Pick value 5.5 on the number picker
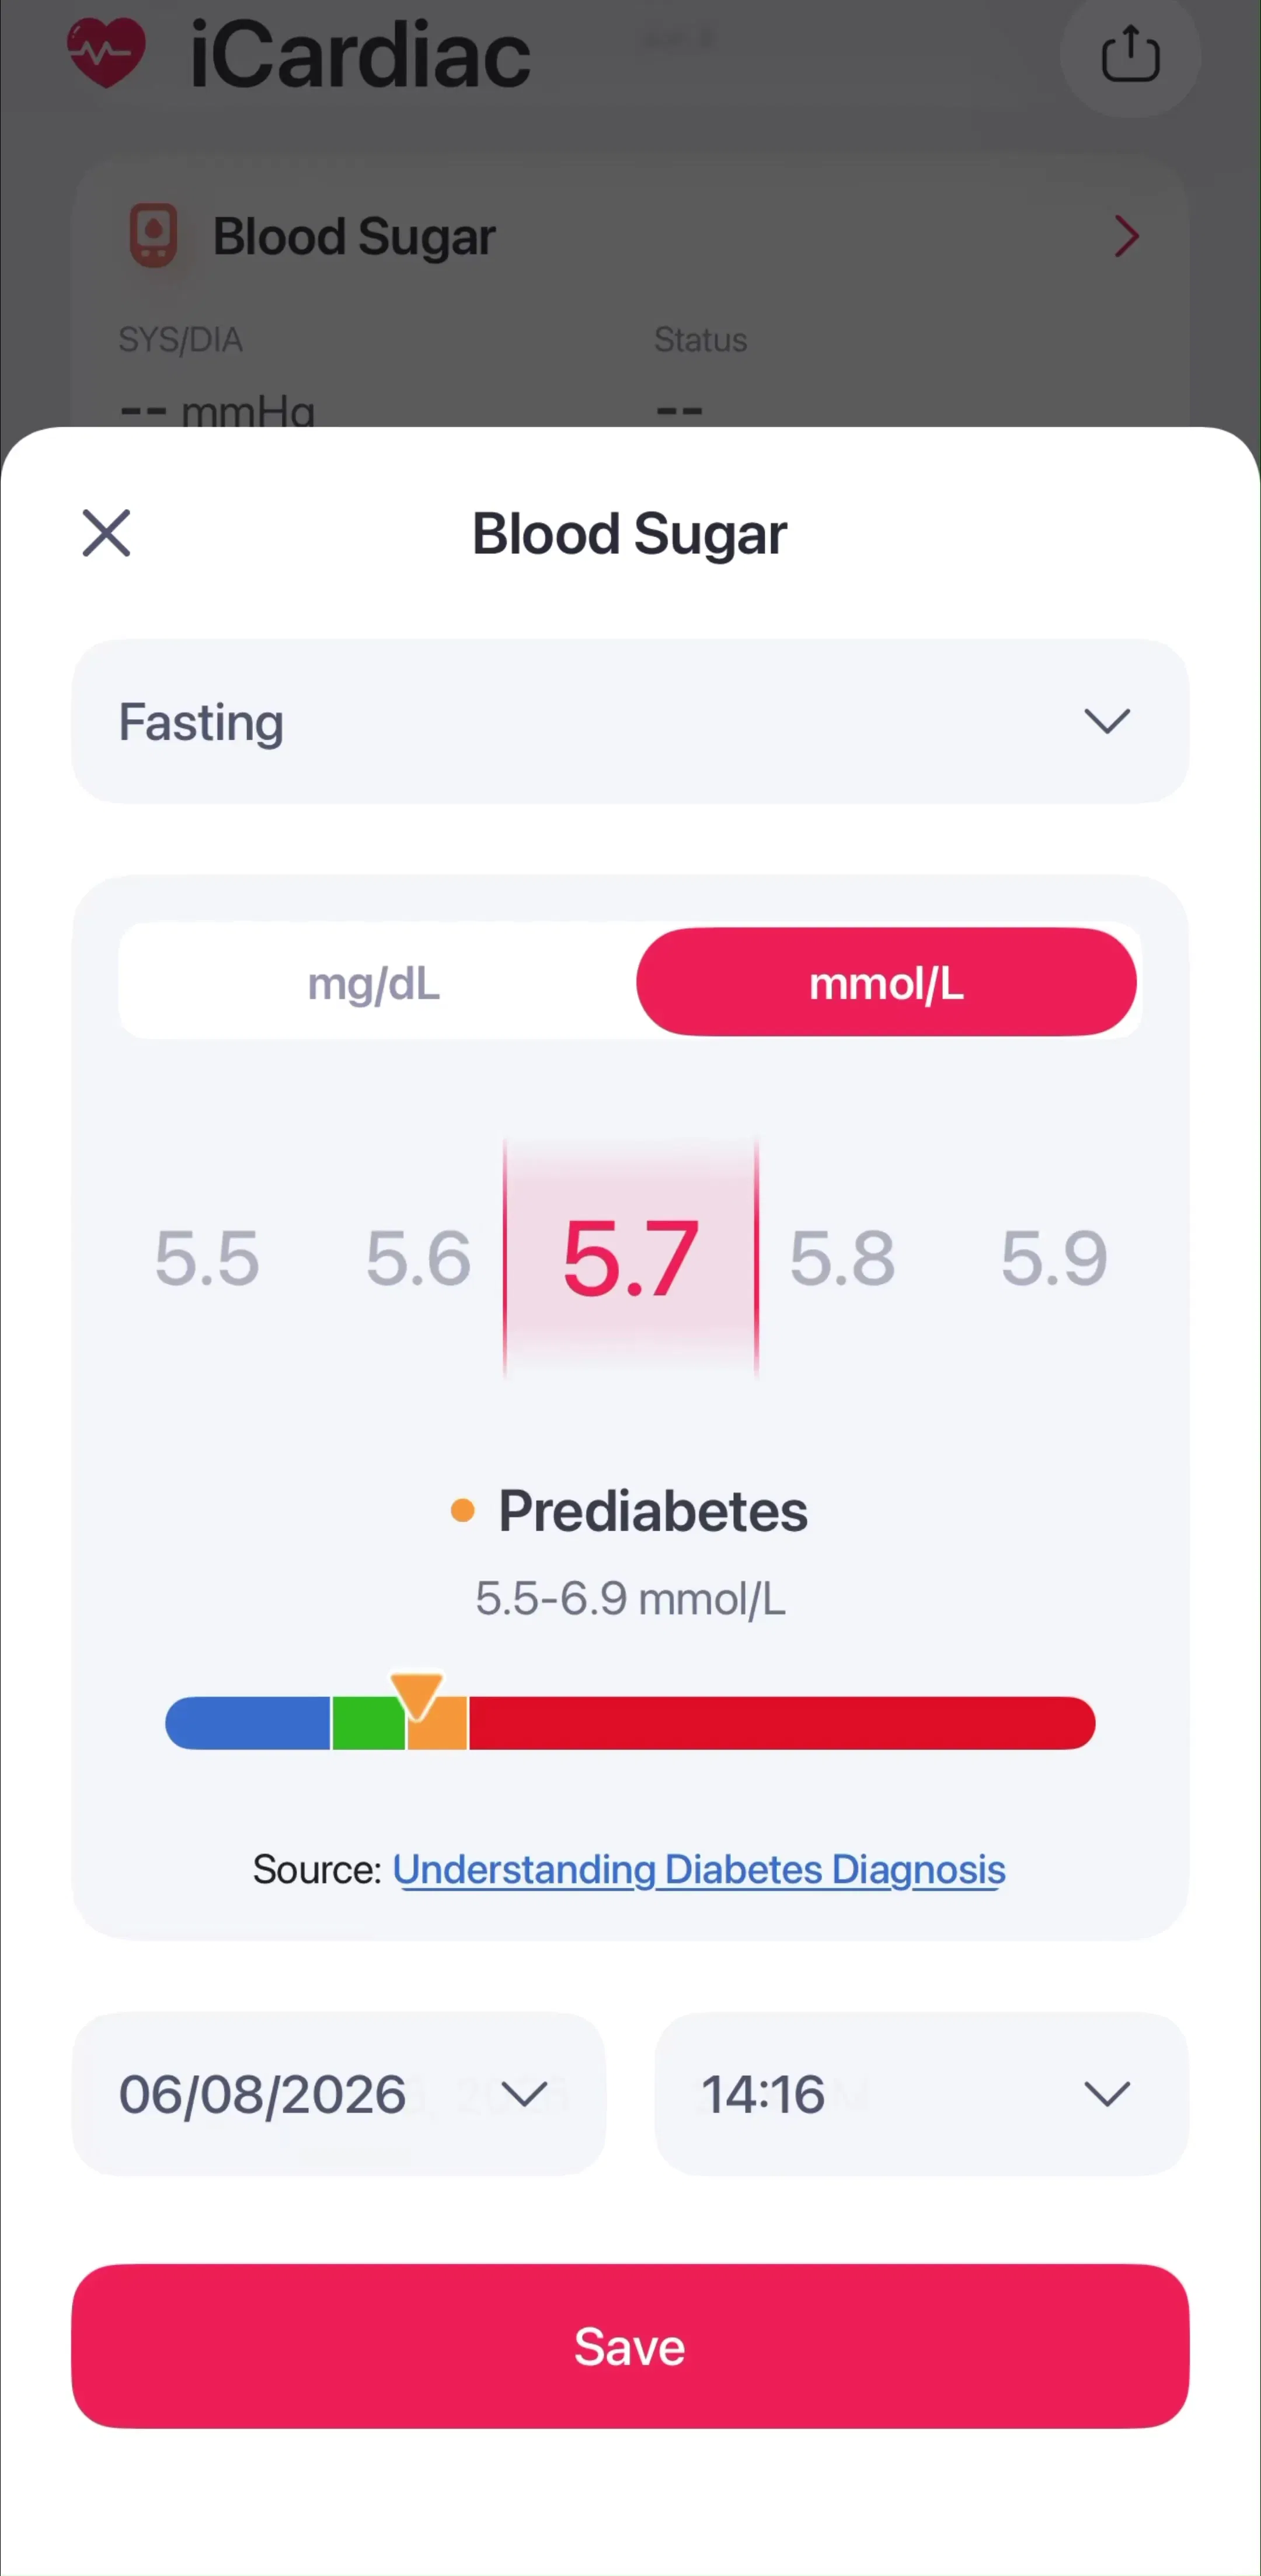This screenshot has width=1261, height=2576. [207, 1257]
